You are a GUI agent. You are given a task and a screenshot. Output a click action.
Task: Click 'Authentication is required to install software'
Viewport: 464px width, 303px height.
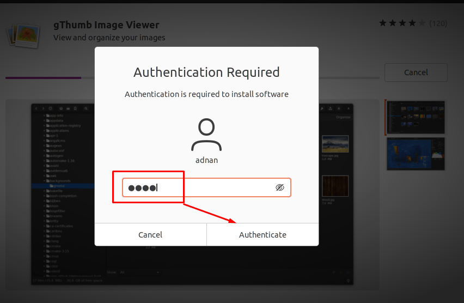click(x=206, y=94)
